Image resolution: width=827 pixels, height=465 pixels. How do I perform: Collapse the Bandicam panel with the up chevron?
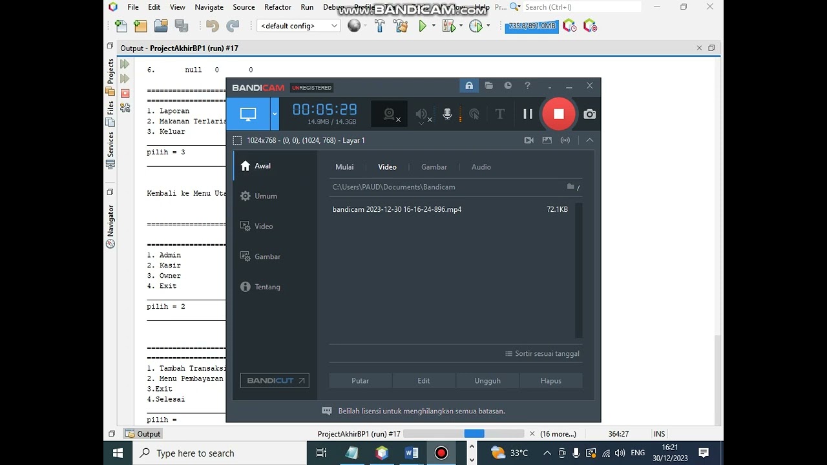589,140
